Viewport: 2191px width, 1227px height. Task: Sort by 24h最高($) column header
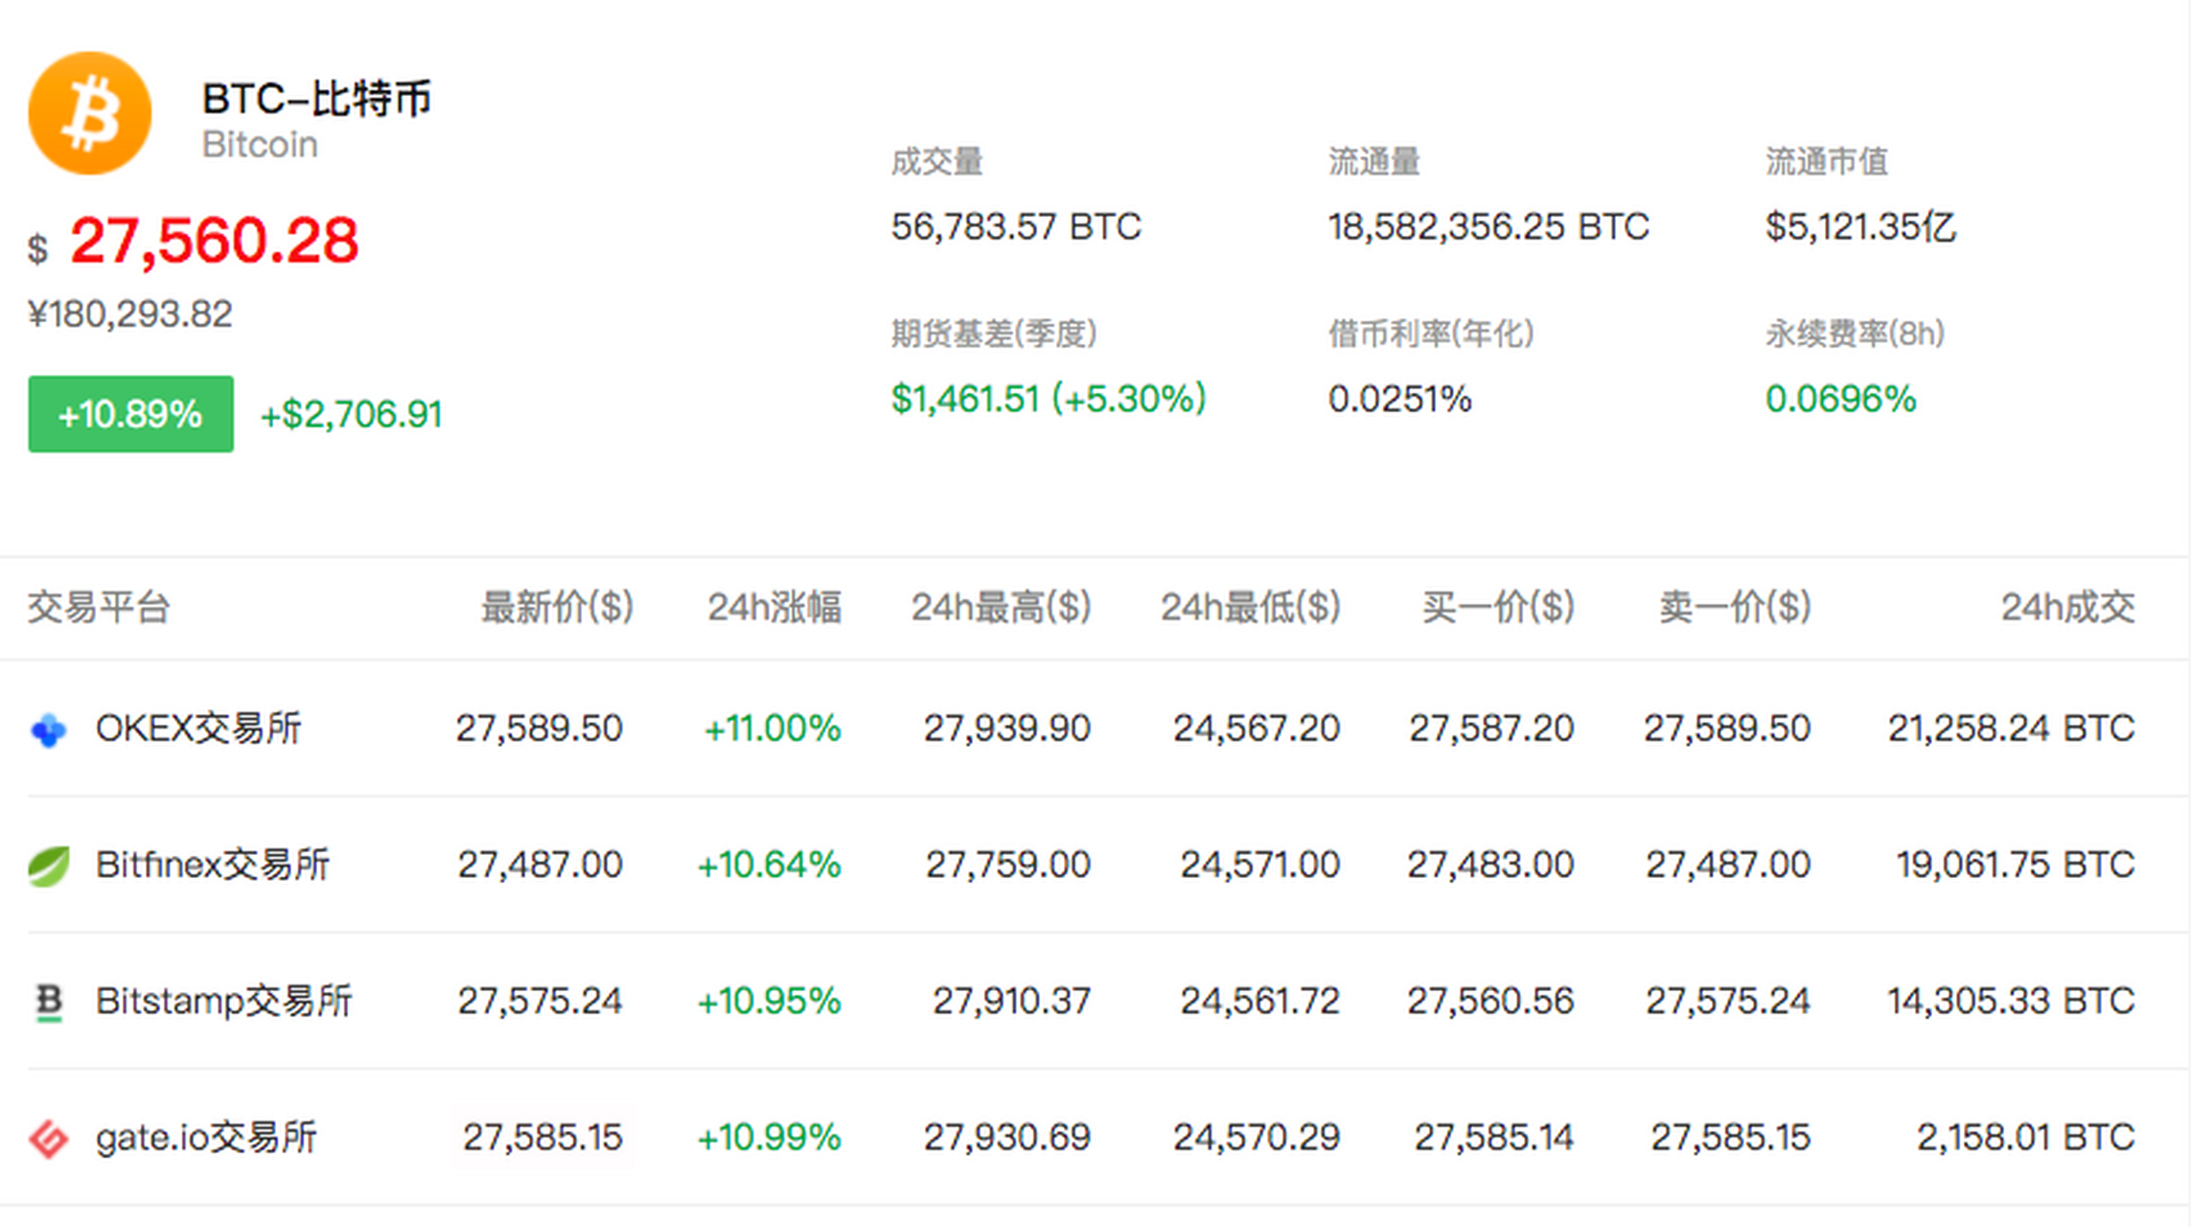click(1001, 608)
